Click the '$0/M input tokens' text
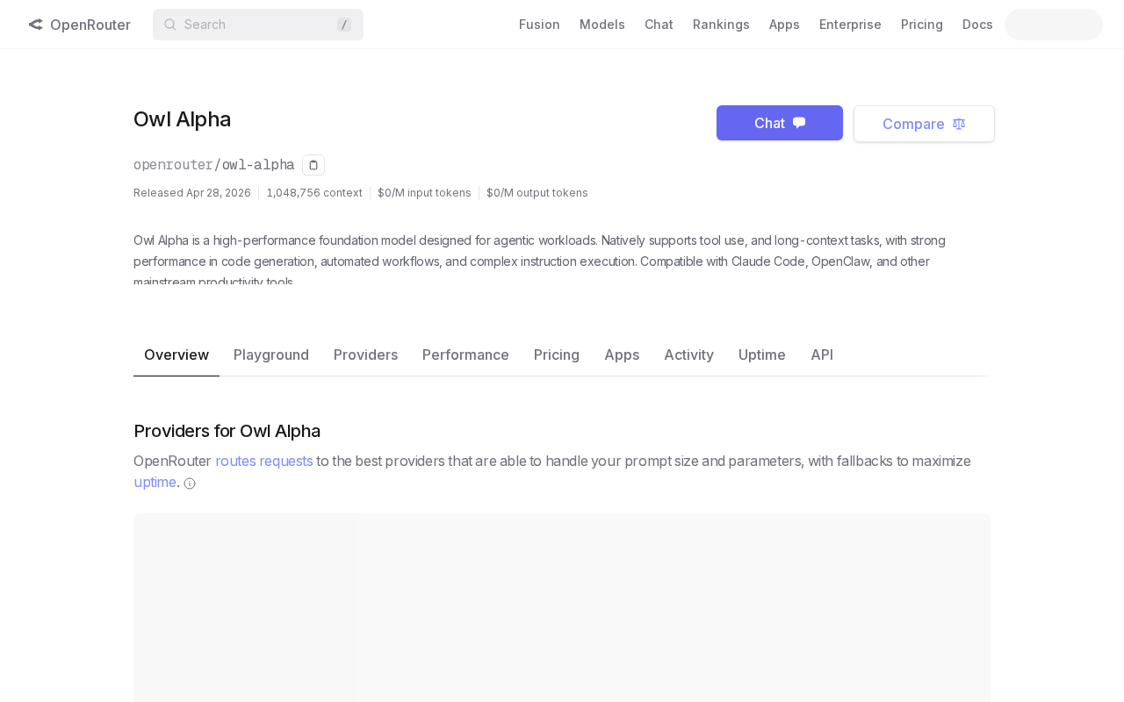The image size is (1124, 702). [x=424, y=193]
